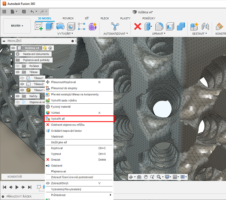Screen dimensions: 226x200
Task: Save the document with the floppy icon
Action: coord(24,12)
